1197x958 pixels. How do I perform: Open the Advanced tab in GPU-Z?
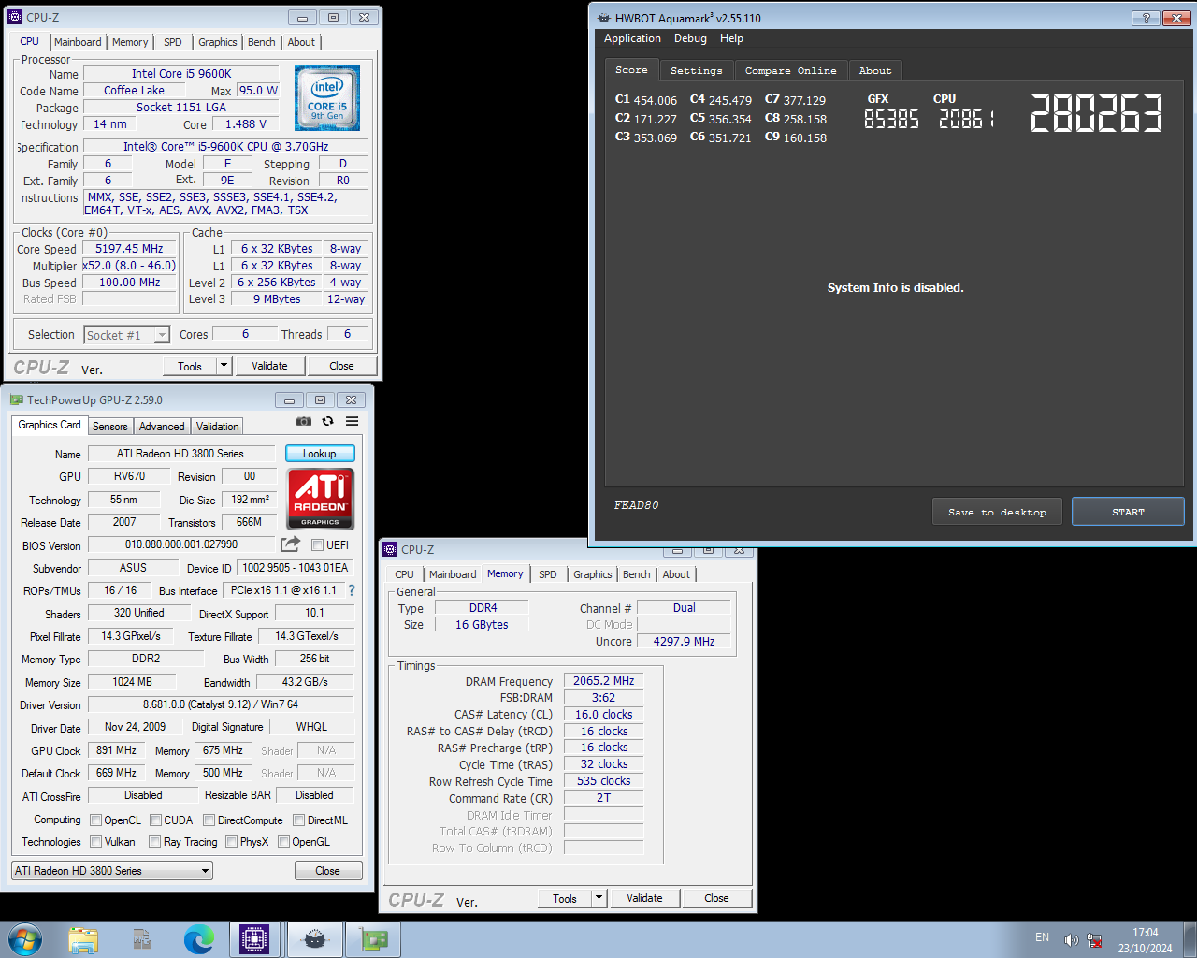pos(162,427)
